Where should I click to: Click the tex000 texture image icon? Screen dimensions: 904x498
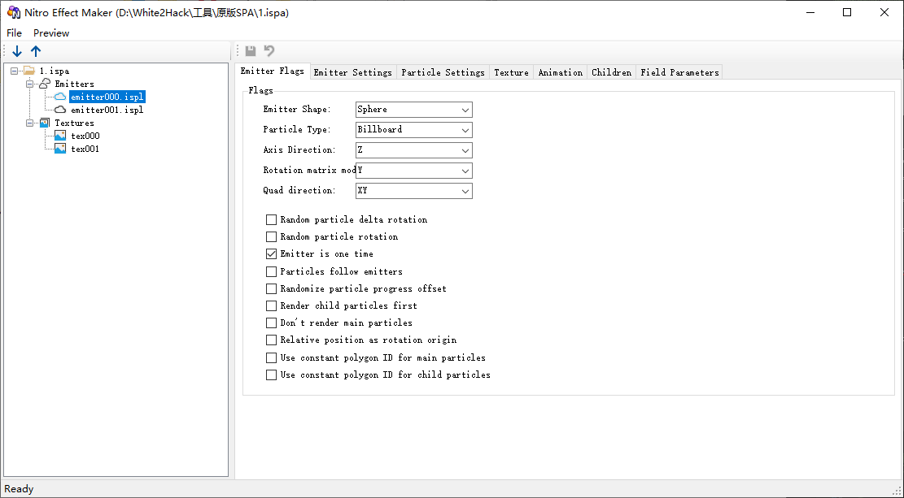[60, 136]
